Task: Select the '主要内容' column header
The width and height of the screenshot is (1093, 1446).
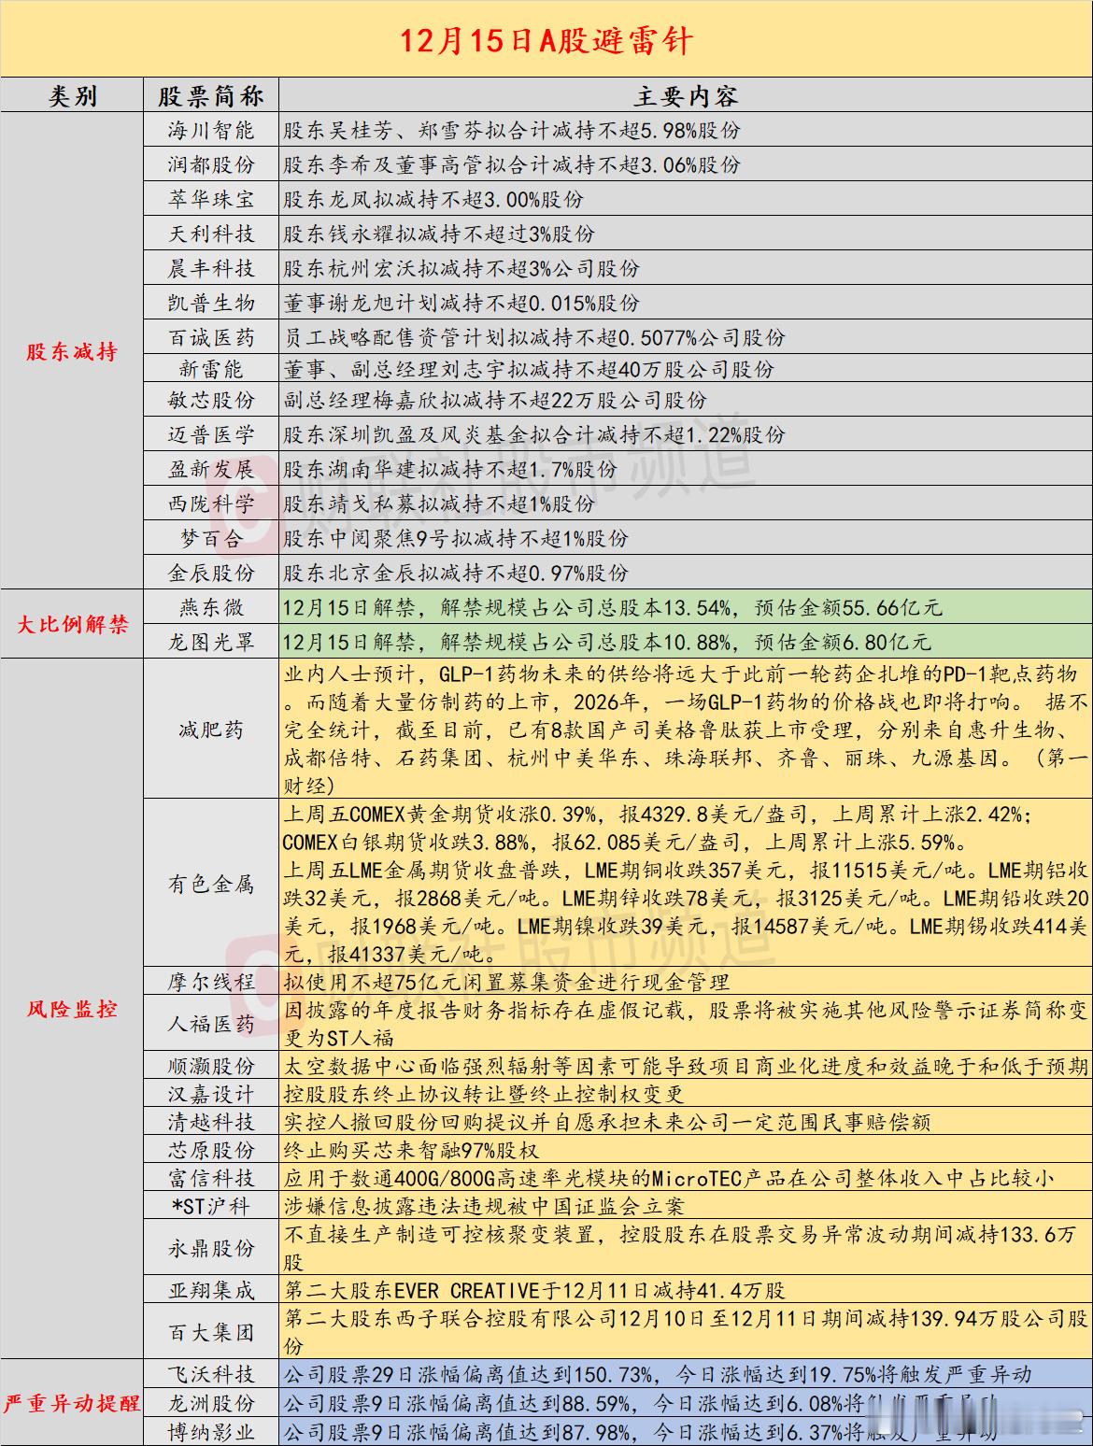Action: [686, 96]
